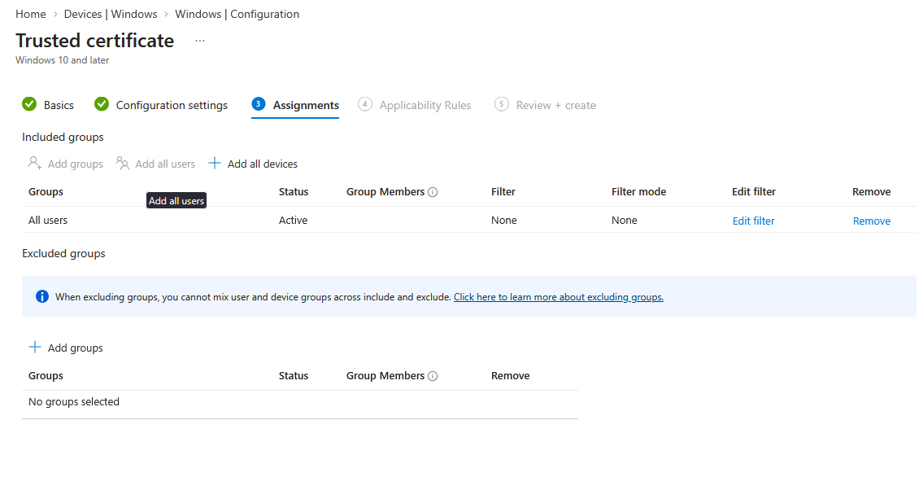The height and width of the screenshot is (477, 923).
Task: Click the plus icon for Excluded groups Add groups
Action: pyautogui.click(x=35, y=347)
